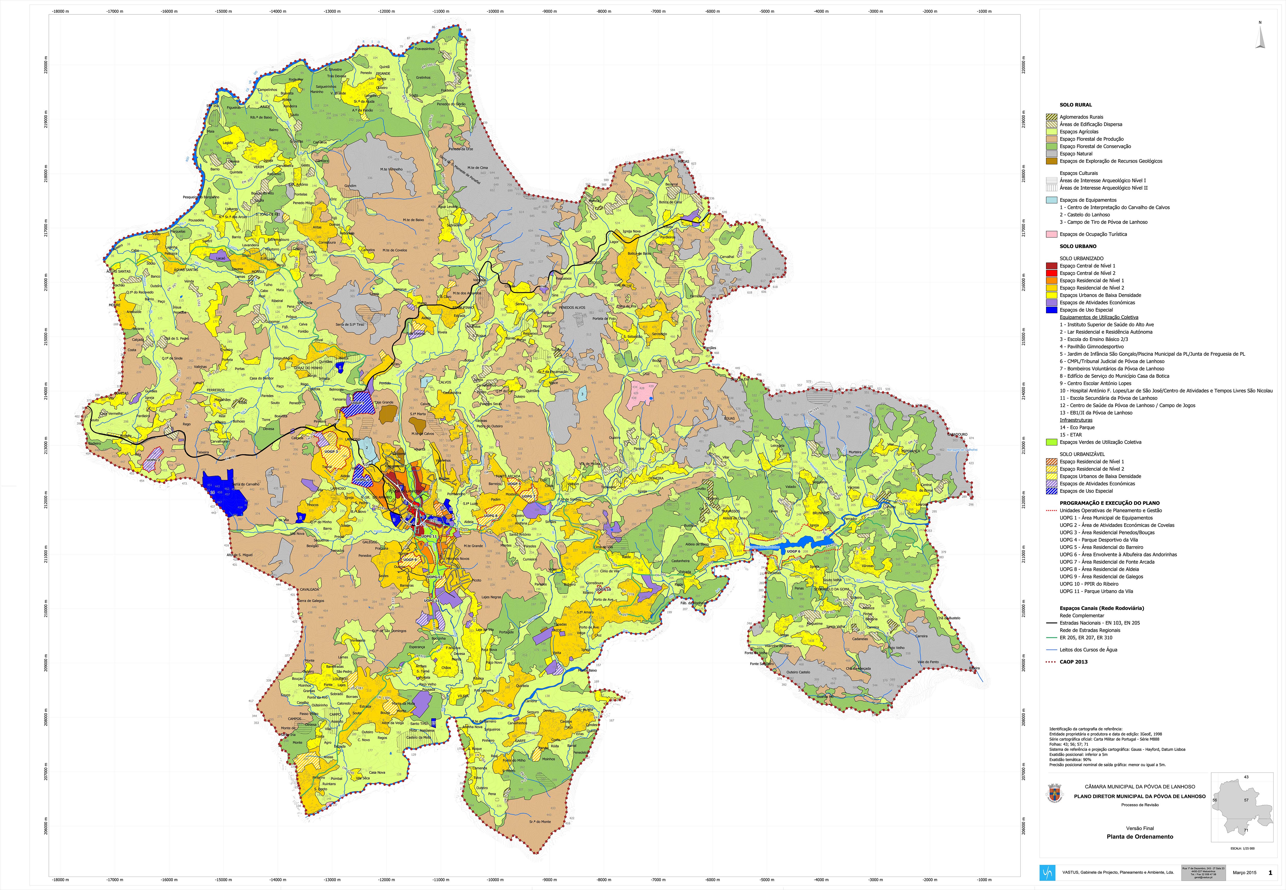The height and width of the screenshot is (890, 1286).
Task: Select the Espaços Agrícolas color swatch
Action: 1051,131
